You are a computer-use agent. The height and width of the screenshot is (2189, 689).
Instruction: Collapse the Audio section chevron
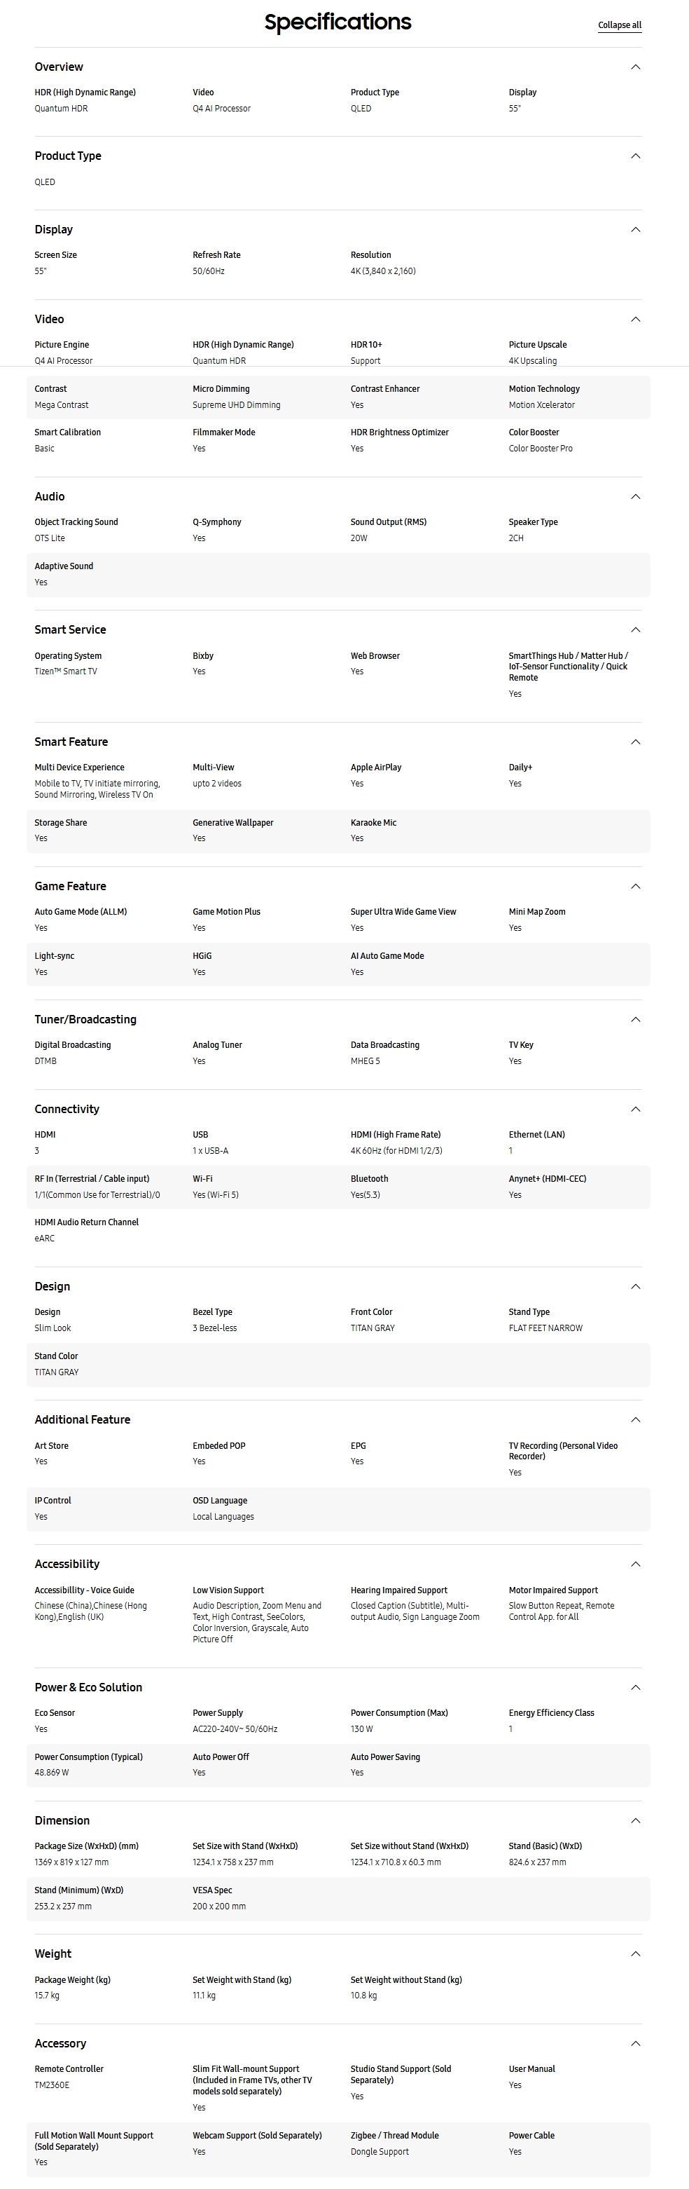pos(636,496)
